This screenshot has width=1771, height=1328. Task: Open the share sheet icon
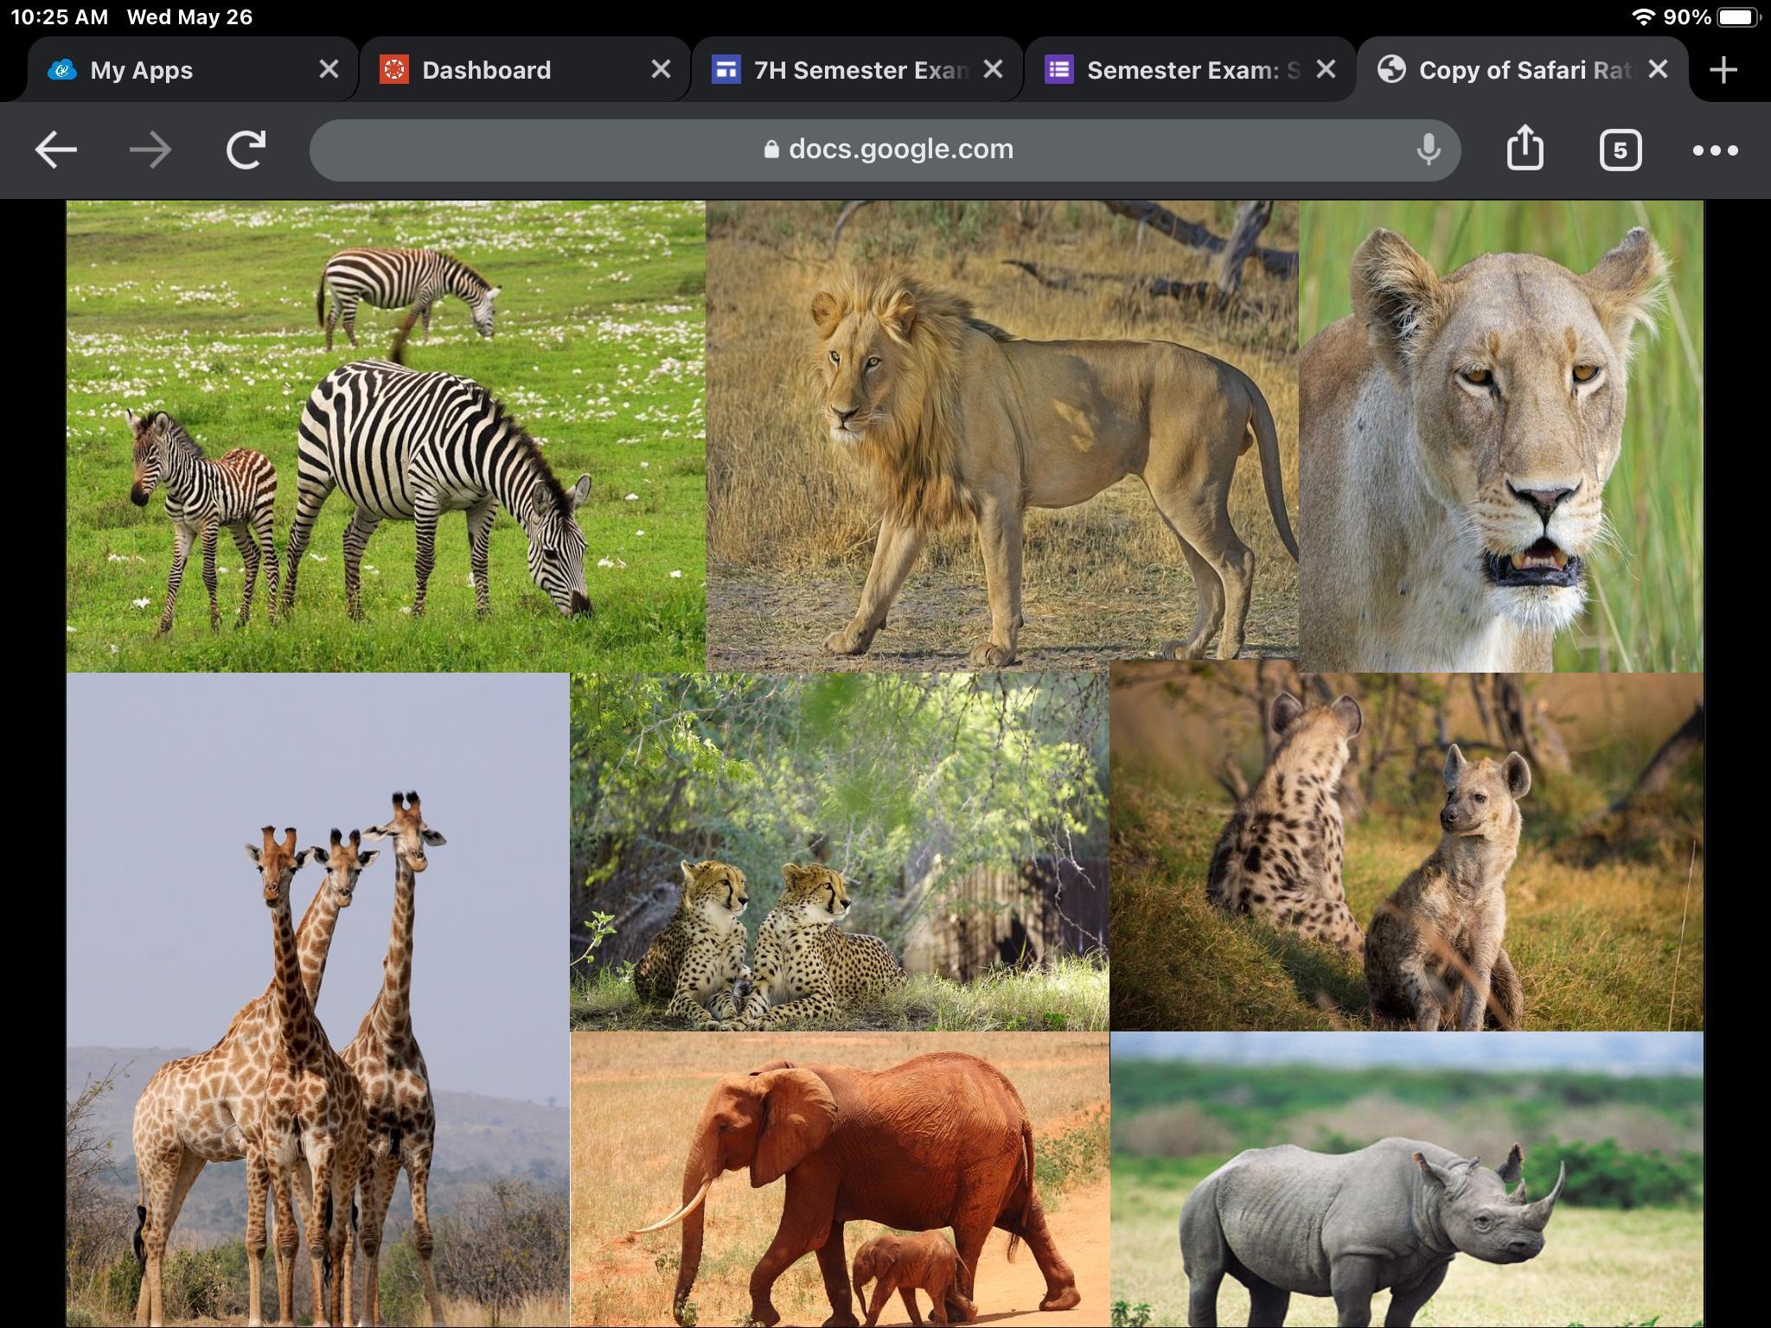(1525, 149)
